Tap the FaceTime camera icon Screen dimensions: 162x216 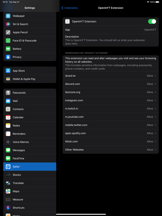(x=8, y=158)
